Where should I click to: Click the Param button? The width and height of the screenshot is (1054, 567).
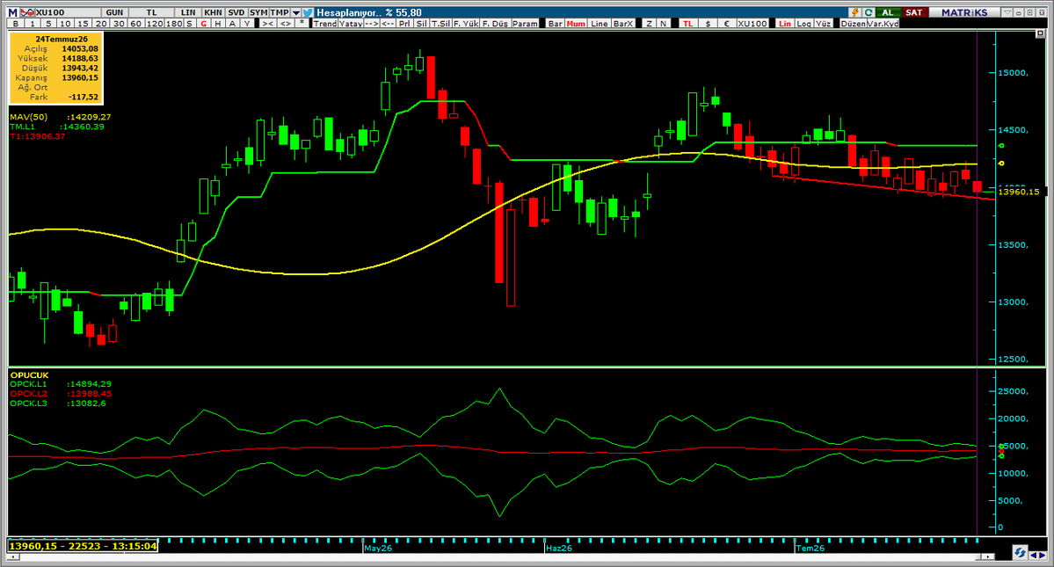[525, 24]
